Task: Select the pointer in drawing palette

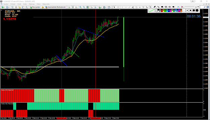Action: tap(150, 7)
